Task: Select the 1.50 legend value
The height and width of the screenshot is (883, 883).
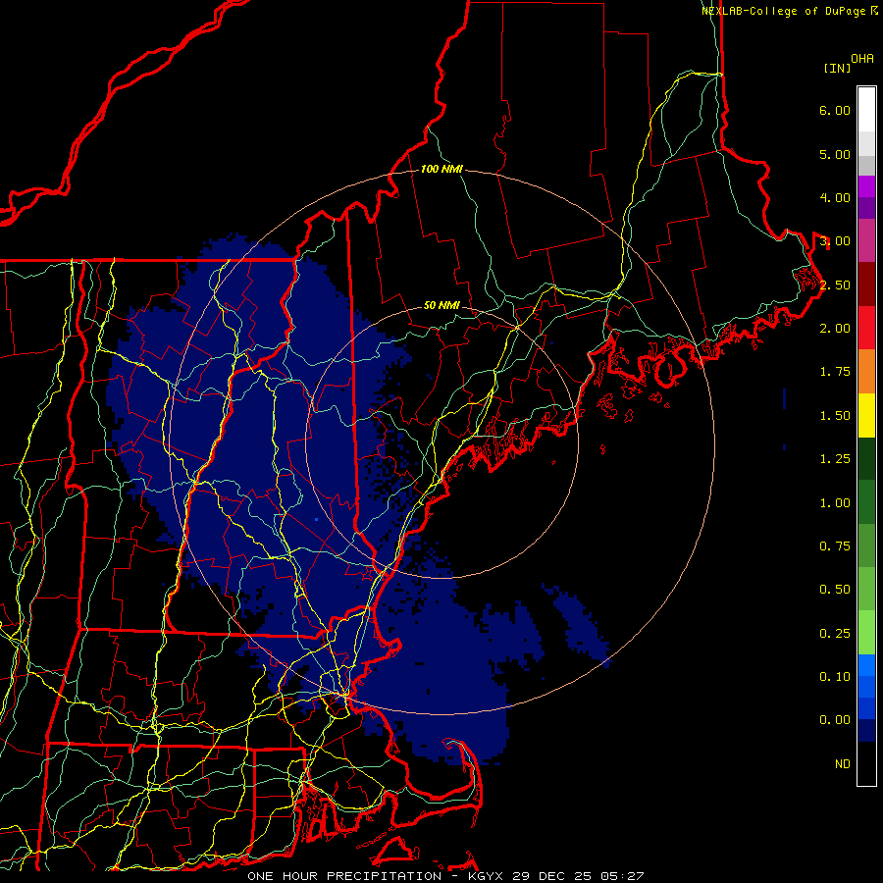Action: [835, 416]
